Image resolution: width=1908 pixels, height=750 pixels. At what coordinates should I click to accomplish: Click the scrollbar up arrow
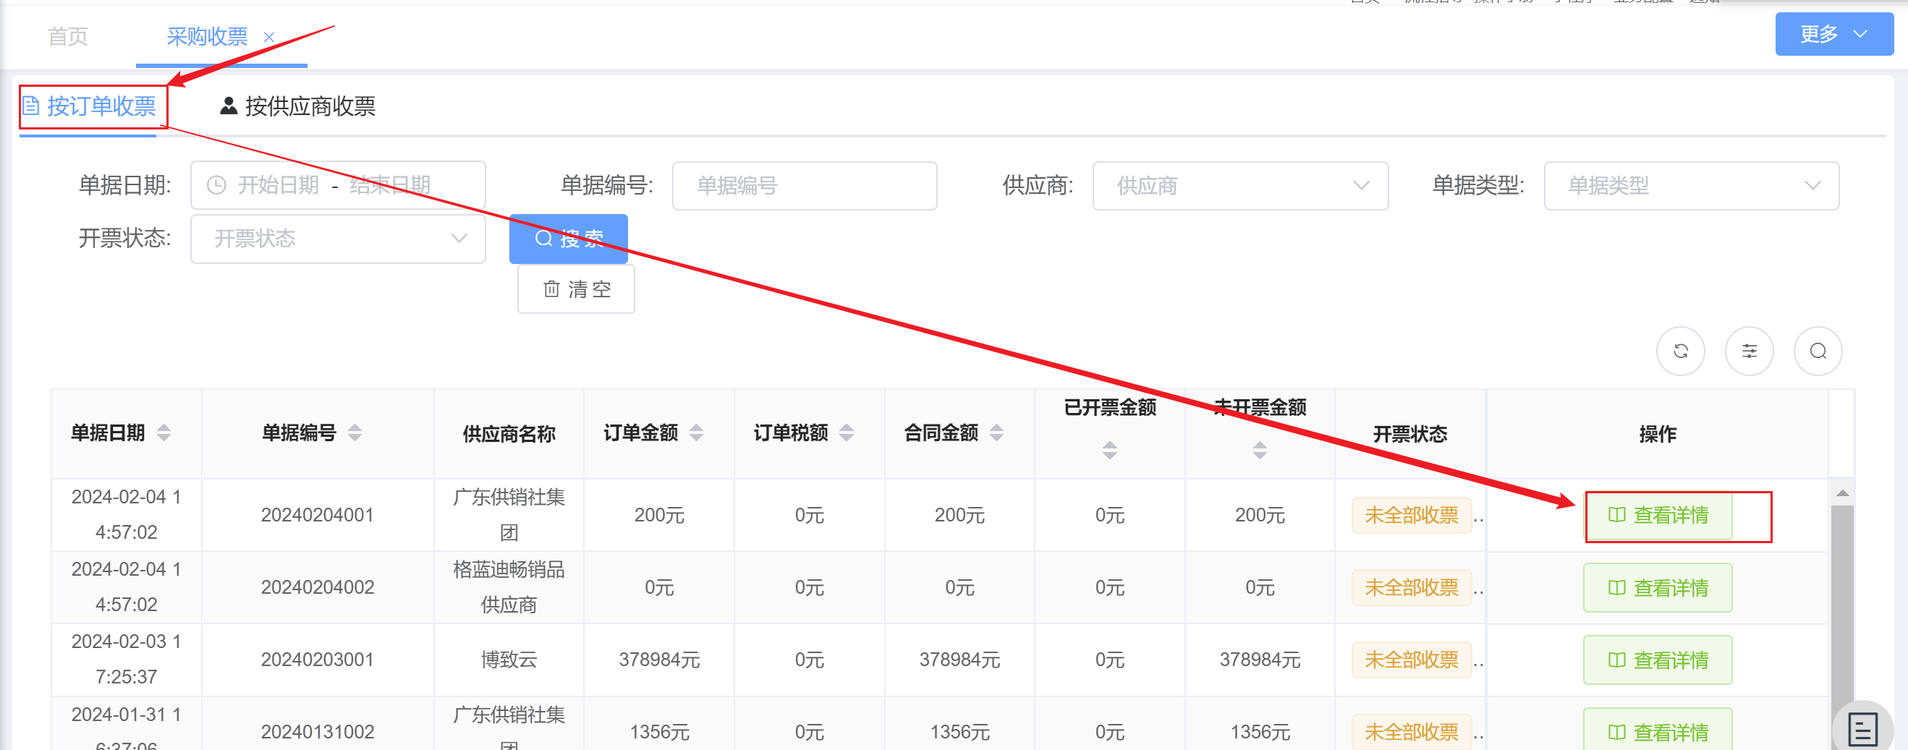pos(1842,493)
